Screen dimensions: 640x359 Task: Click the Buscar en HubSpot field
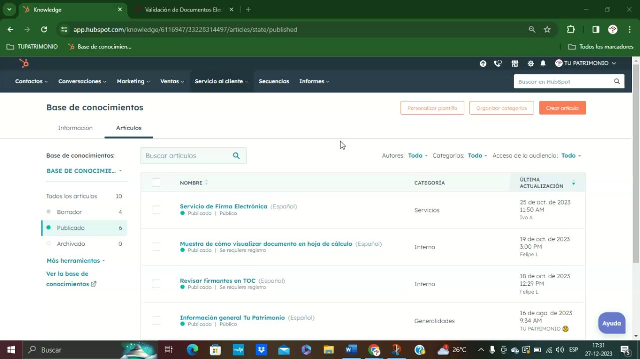pyautogui.click(x=569, y=81)
